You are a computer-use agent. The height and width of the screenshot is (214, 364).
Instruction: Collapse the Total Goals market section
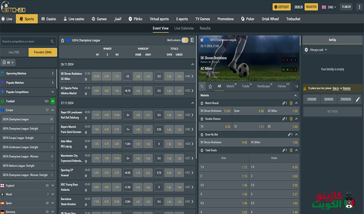295,150
